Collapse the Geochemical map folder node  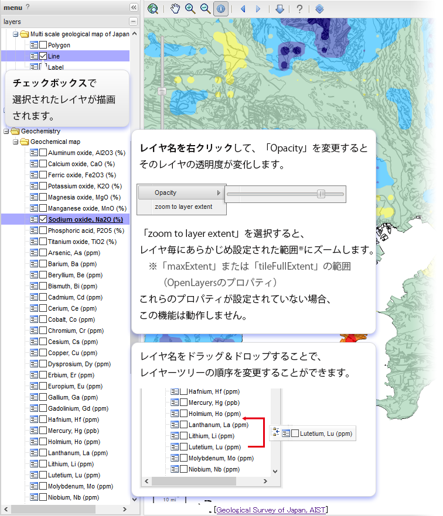pyautogui.click(x=16, y=142)
